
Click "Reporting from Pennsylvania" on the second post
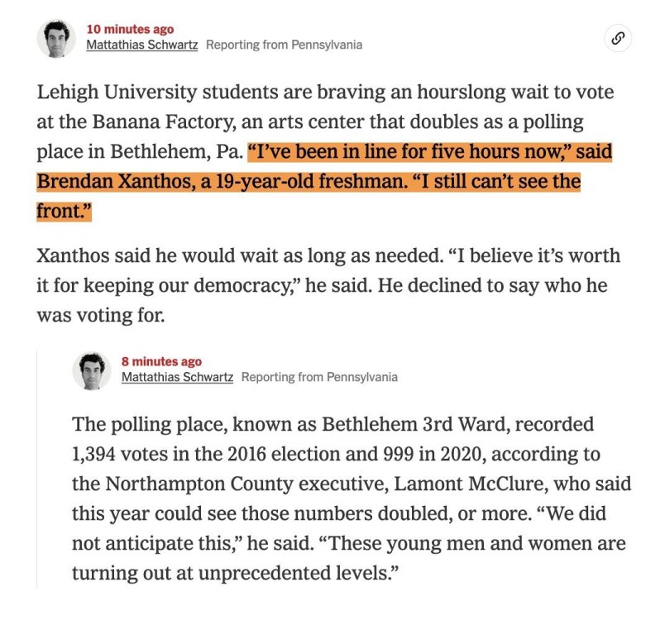(319, 377)
